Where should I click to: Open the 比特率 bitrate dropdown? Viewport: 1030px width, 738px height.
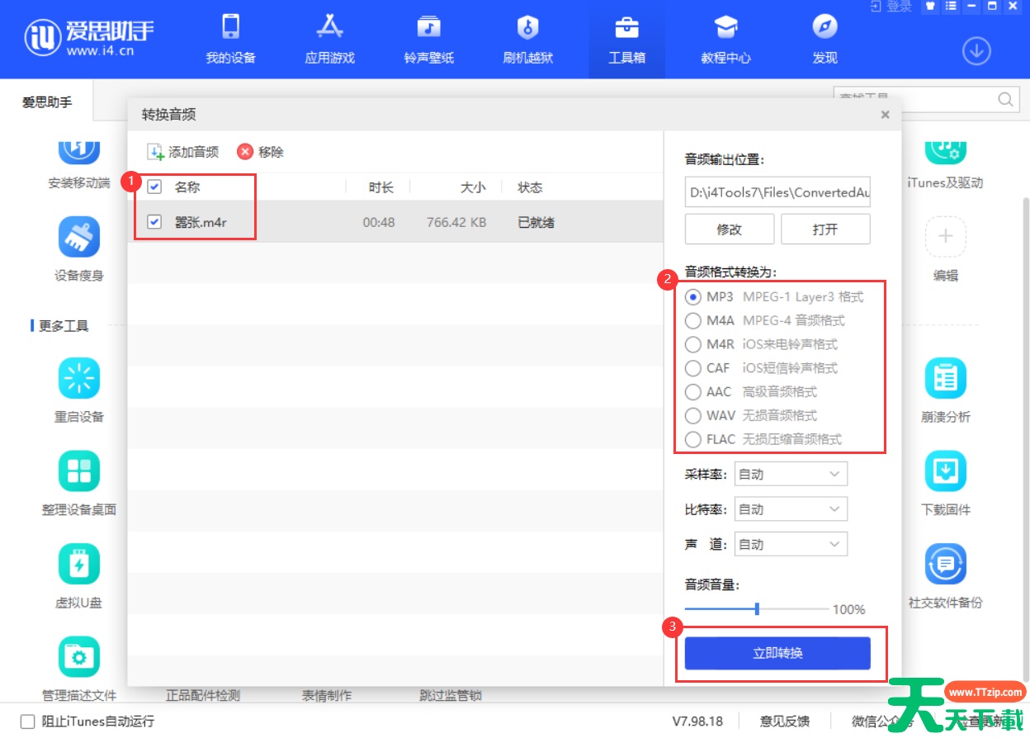point(790,509)
